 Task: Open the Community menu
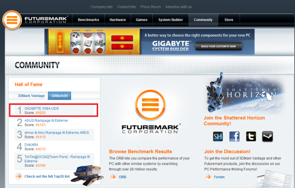[203, 20]
